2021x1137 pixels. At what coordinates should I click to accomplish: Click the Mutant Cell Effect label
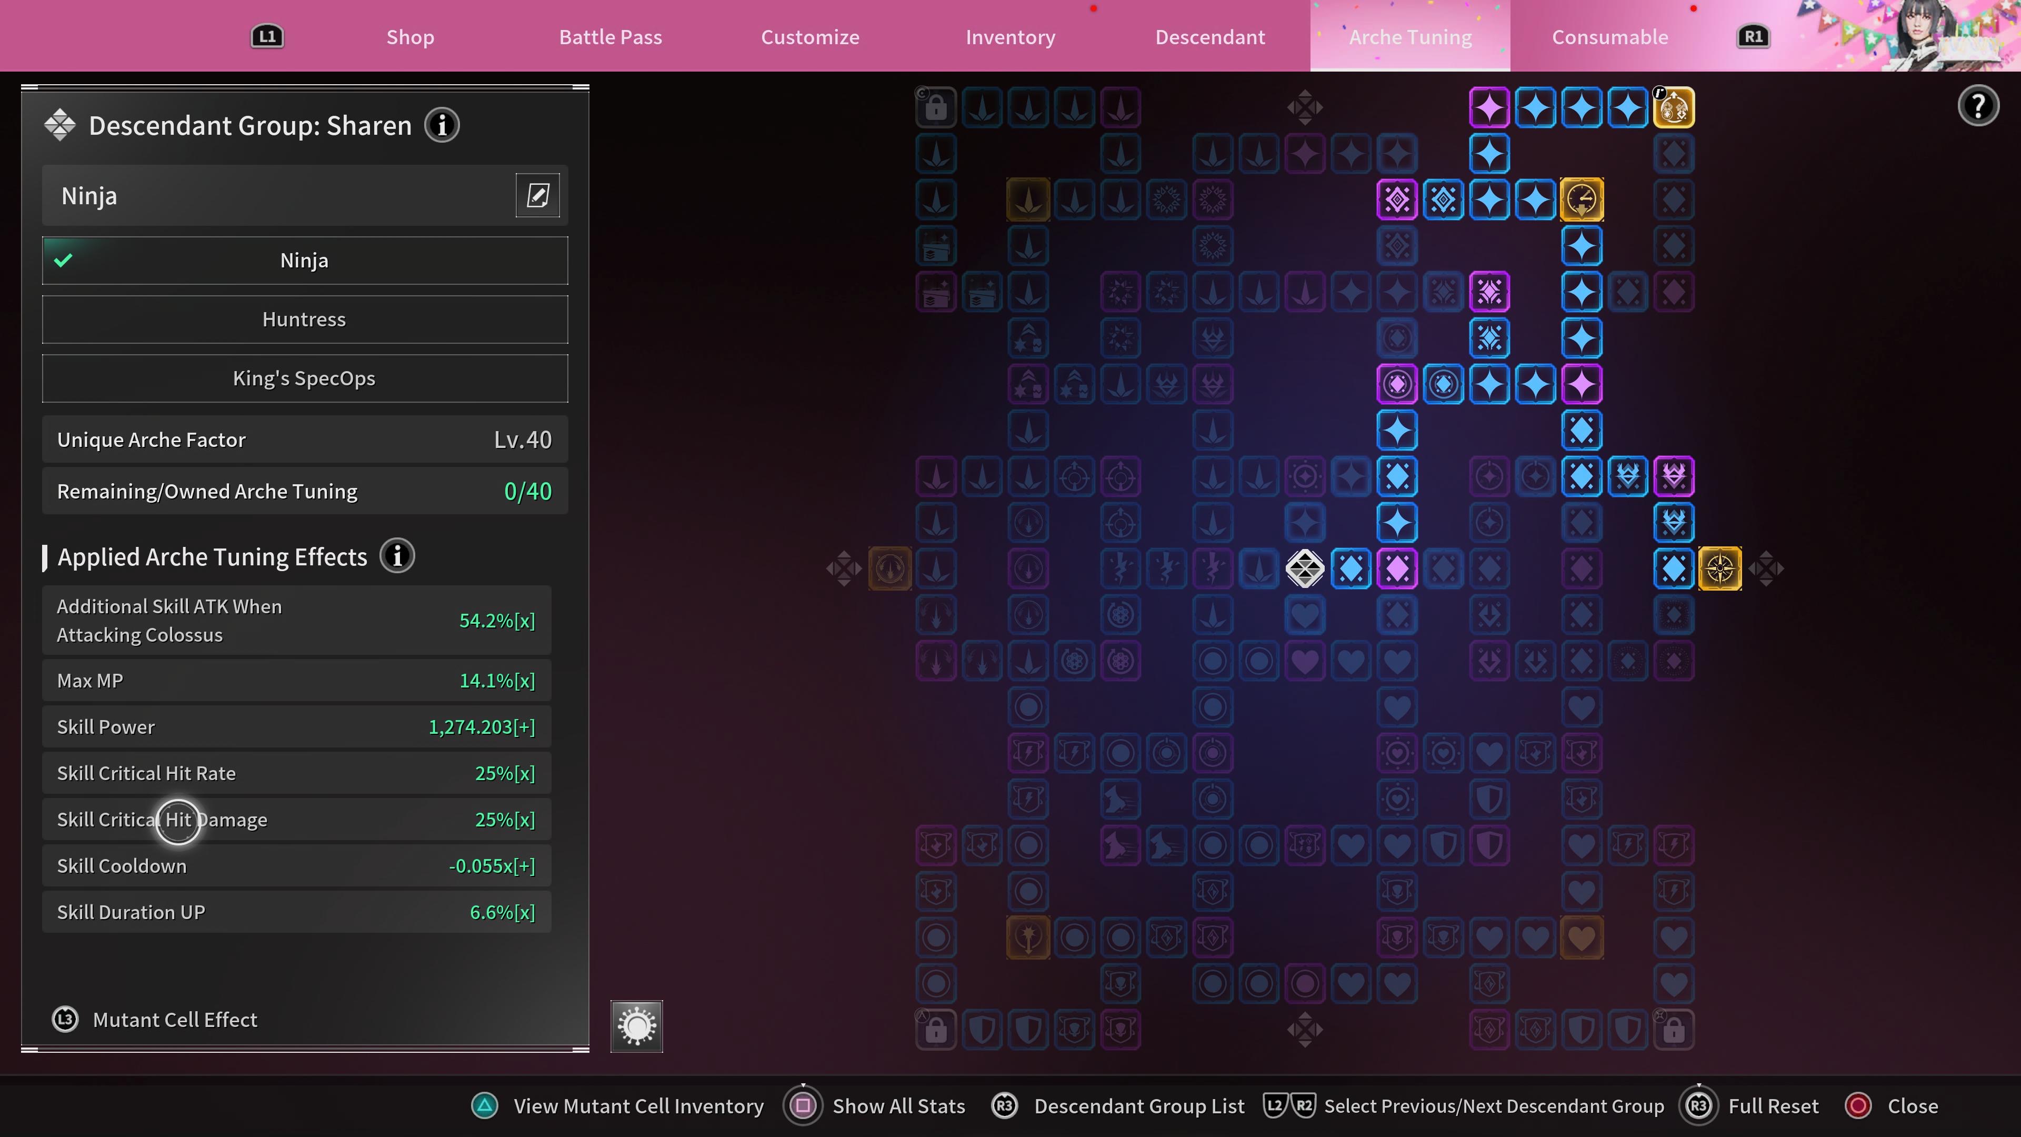[175, 1019]
